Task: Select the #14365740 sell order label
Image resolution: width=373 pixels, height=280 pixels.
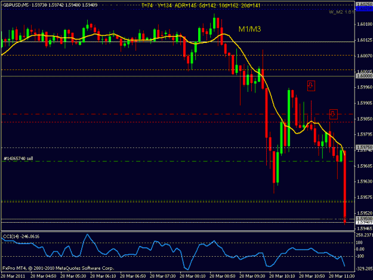Action: point(19,158)
